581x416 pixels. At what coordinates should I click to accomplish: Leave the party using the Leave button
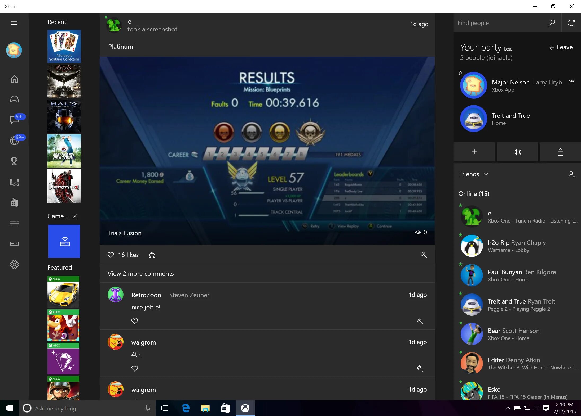[x=561, y=47]
